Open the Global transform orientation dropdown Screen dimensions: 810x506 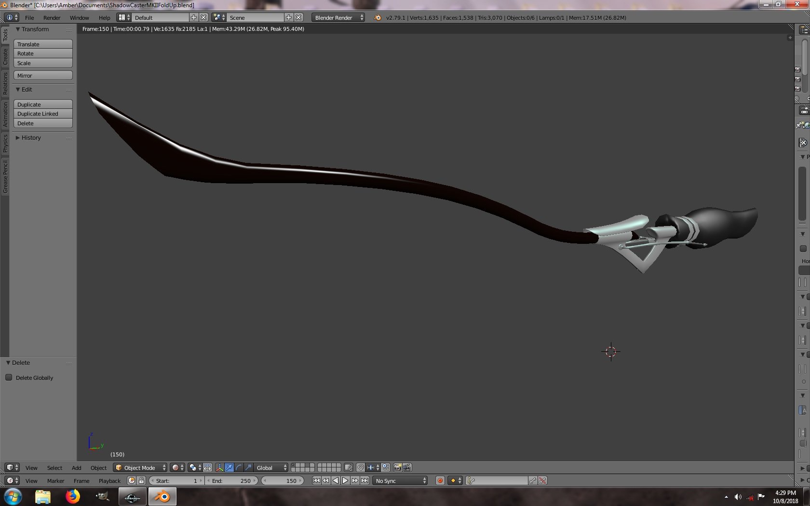271,467
